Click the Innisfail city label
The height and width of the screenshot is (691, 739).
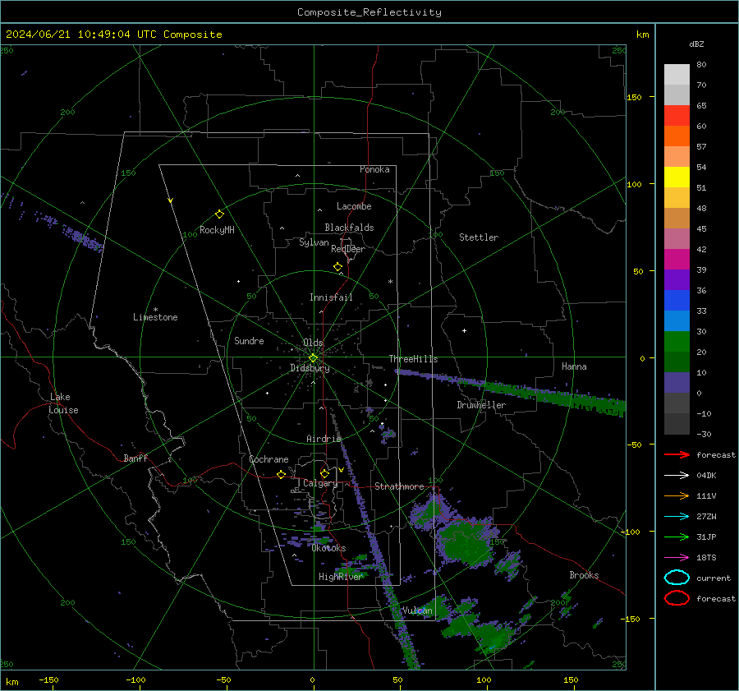click(x=331, y=297)
